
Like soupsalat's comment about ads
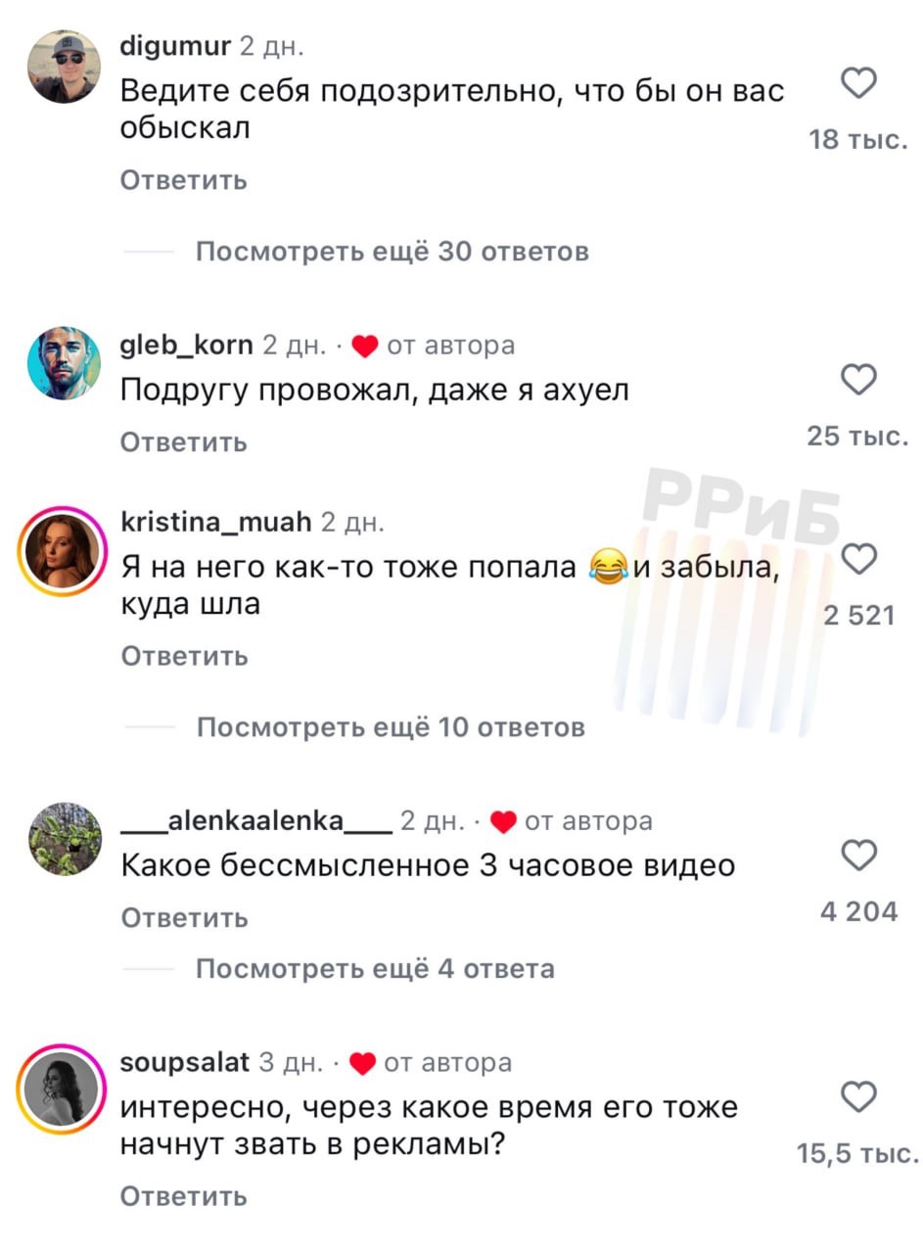tap(858, 1096)
